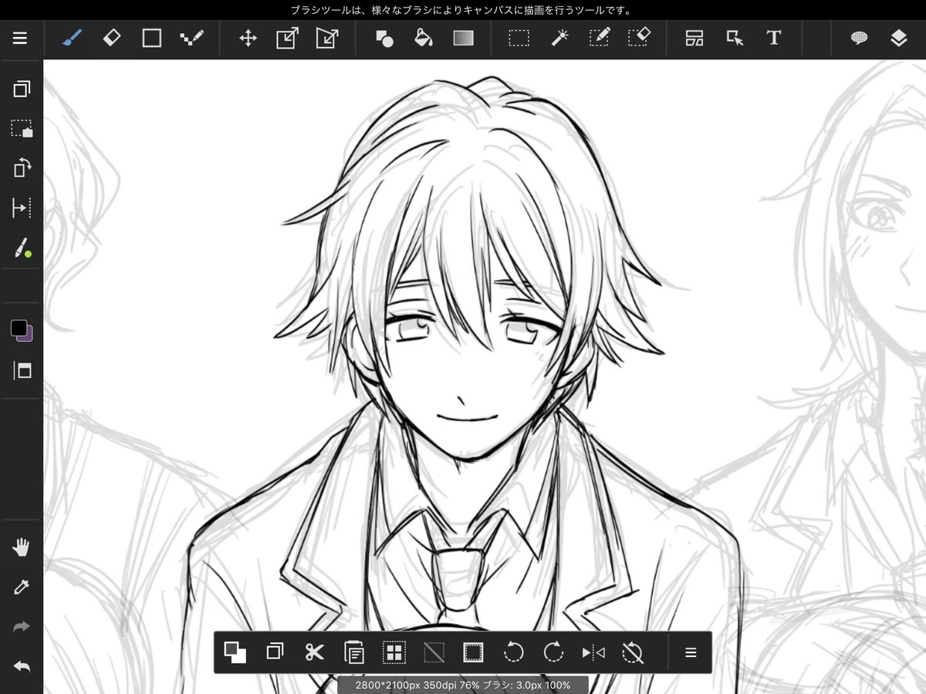This screenshot has width=926, height=694.
Task: Select the operation/object select tool
Action: click(735, 38)
